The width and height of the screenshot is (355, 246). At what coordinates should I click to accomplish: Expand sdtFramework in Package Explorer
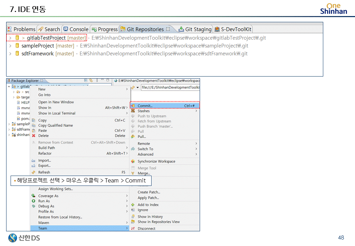point(9,129)
